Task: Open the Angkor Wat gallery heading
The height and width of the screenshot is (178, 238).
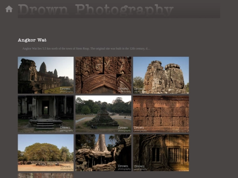Action: tap(32, 40)
